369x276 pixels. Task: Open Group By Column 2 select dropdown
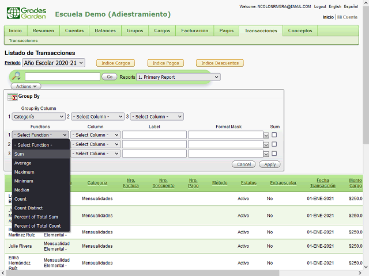97,117
